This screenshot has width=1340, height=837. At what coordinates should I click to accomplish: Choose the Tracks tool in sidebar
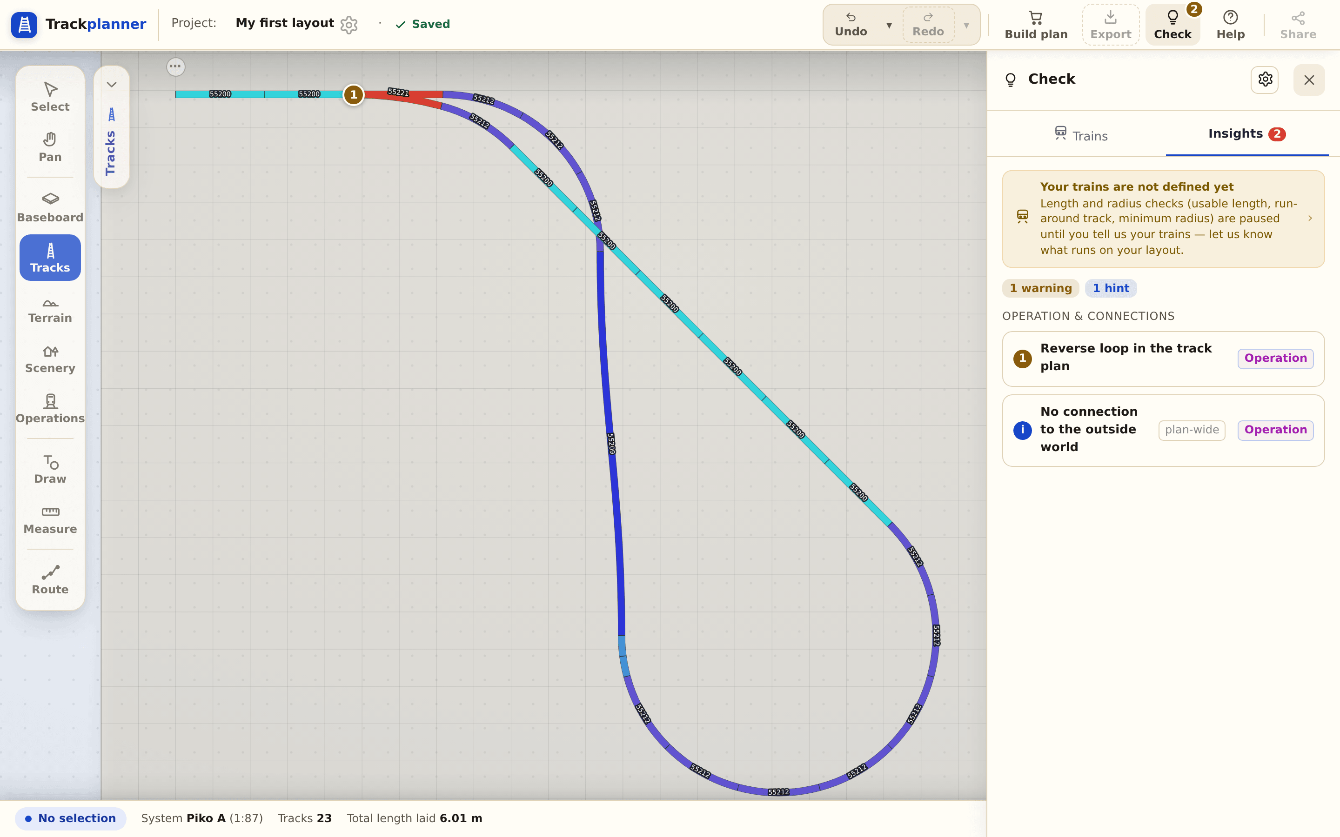coord(50,258)
